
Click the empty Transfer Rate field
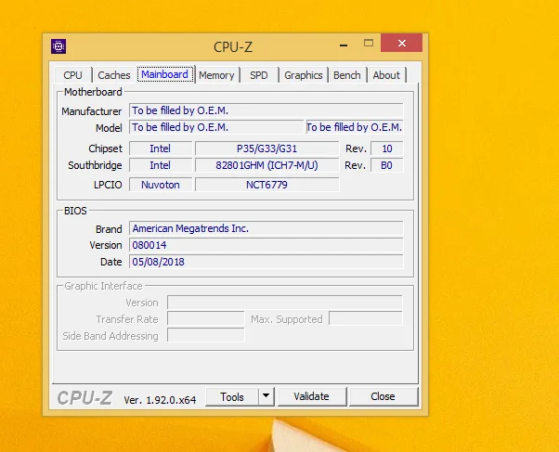206,318
